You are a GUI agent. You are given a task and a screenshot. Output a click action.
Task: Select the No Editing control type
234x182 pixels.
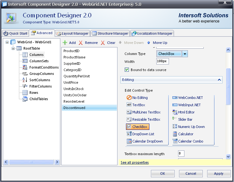137,98
